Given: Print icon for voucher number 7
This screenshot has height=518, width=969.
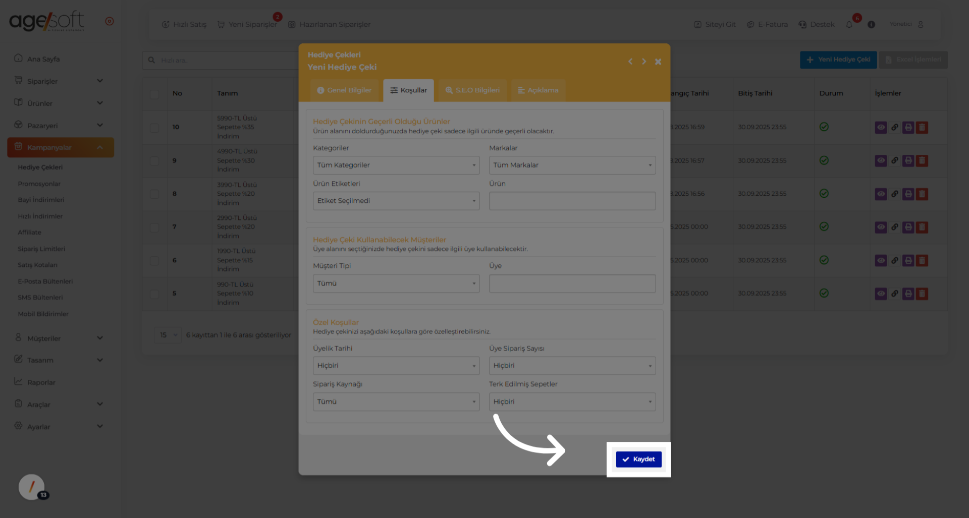Looking at the screenshot, I should coord(908,227).
